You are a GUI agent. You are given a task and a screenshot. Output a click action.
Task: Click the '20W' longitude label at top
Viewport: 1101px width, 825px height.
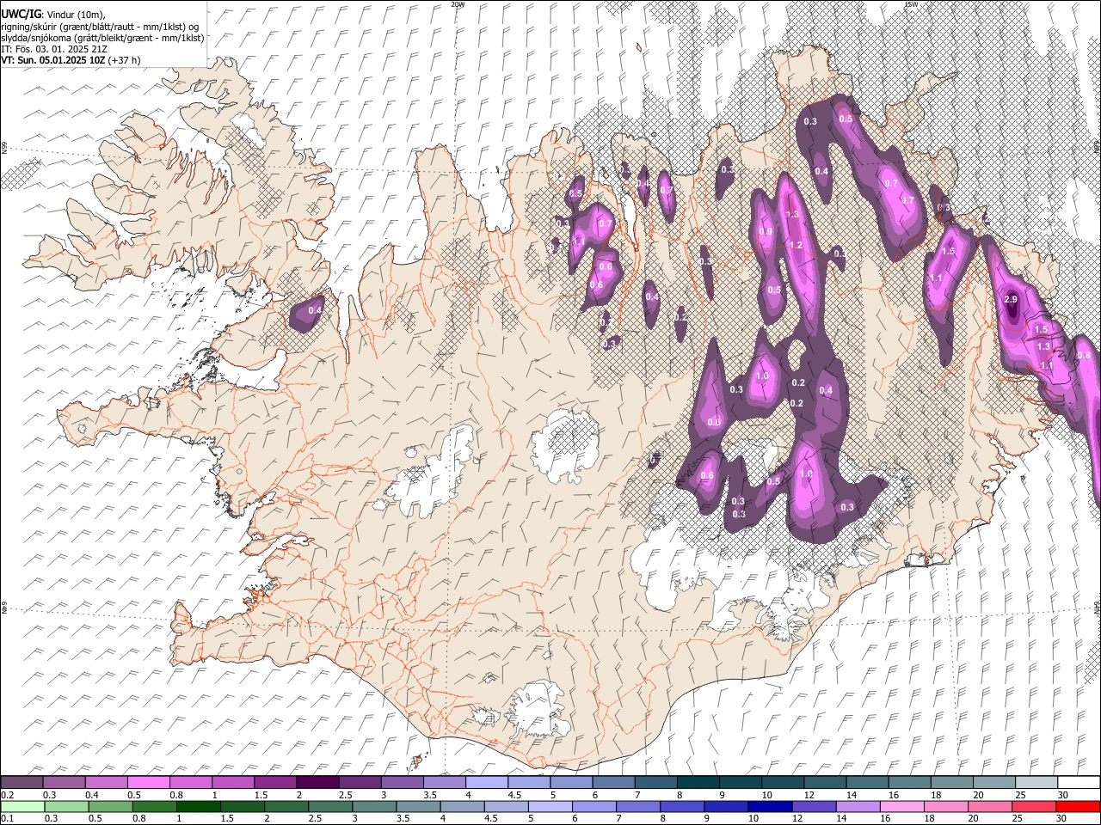(458, 4)
